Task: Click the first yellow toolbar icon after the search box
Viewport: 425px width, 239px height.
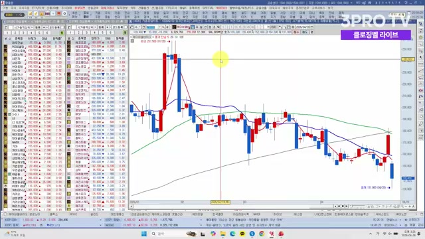Action: (x=30, y=13)
